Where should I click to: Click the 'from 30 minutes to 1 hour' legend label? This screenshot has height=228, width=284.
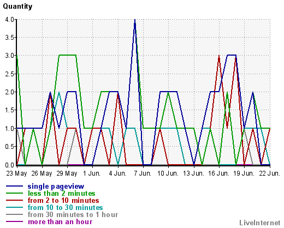73,215
